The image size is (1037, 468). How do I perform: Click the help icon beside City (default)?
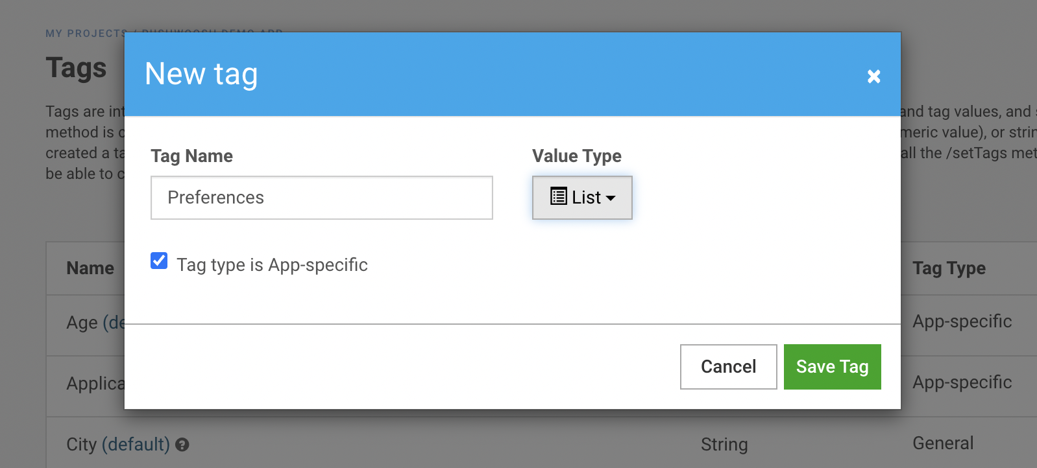pos(182,445)
